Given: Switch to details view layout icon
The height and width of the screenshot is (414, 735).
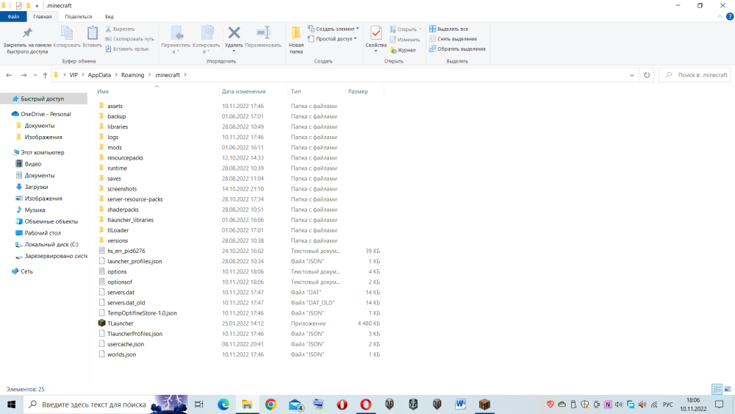Looking at the screenshot, I should 717,389.
